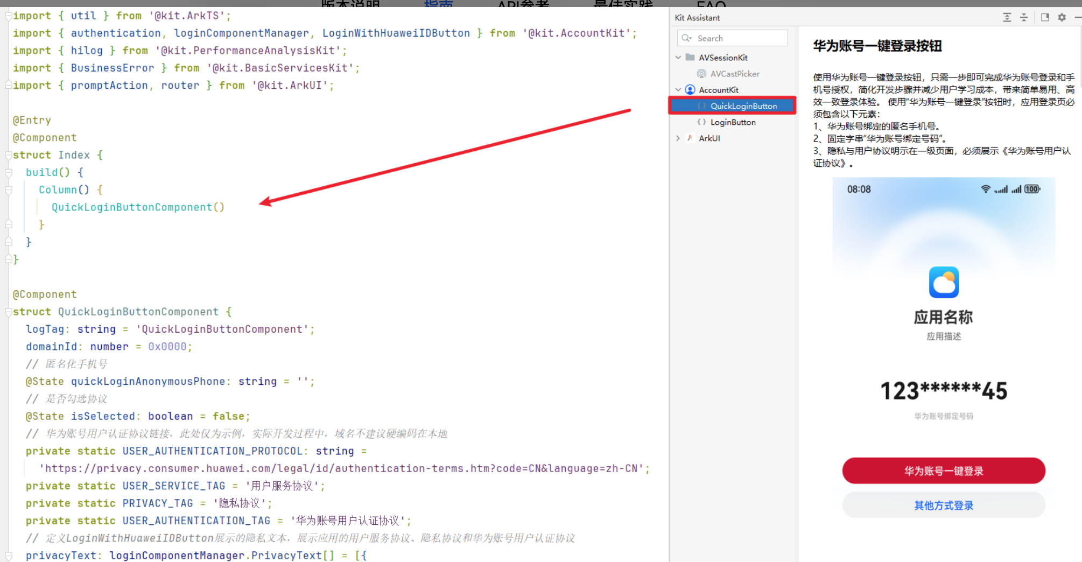Fold the build() code block
Screen dimensions: 1082x562
(8, 172)
